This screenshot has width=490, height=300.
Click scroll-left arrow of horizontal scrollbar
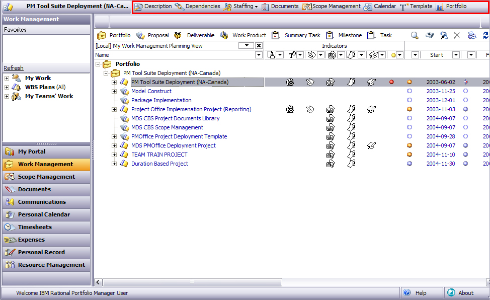pyautogui.click(x=98, y=282)
